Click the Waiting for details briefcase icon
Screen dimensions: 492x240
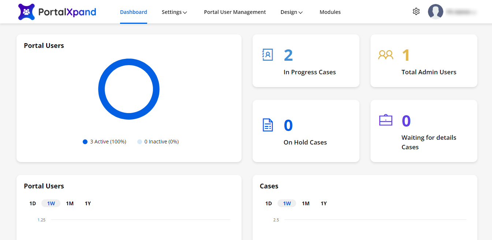385,120
